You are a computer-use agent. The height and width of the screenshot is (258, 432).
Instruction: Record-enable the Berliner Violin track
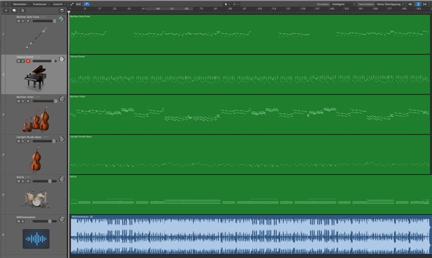28,101
